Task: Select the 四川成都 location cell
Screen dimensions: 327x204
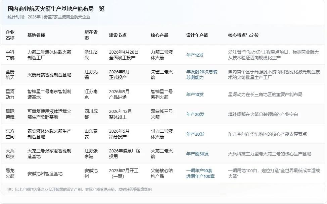Action: (x=91, y=114)
